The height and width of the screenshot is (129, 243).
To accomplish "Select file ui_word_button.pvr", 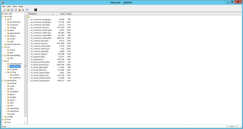I will (x=40, y=64).
